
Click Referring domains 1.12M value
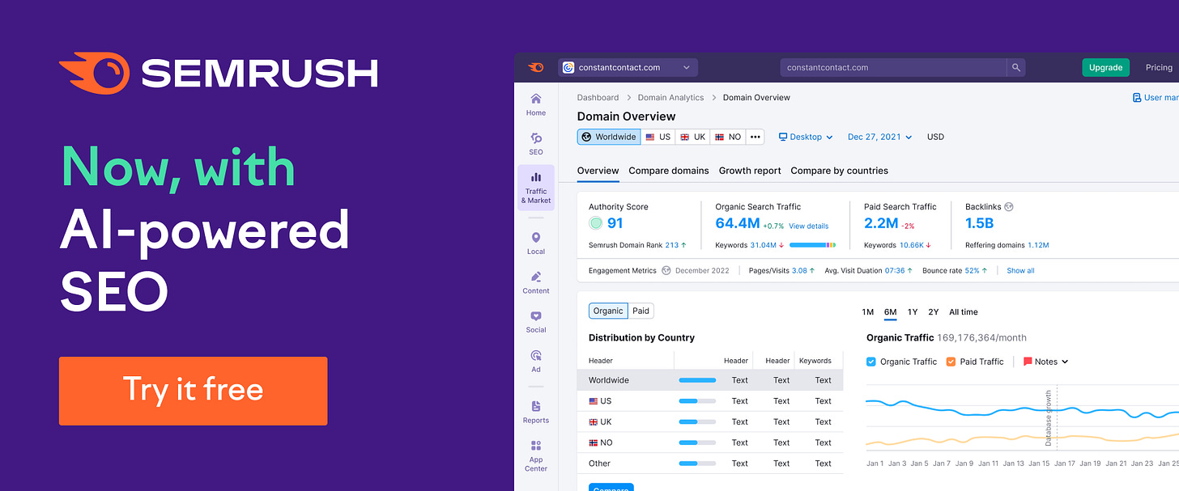click(1038, 245)
